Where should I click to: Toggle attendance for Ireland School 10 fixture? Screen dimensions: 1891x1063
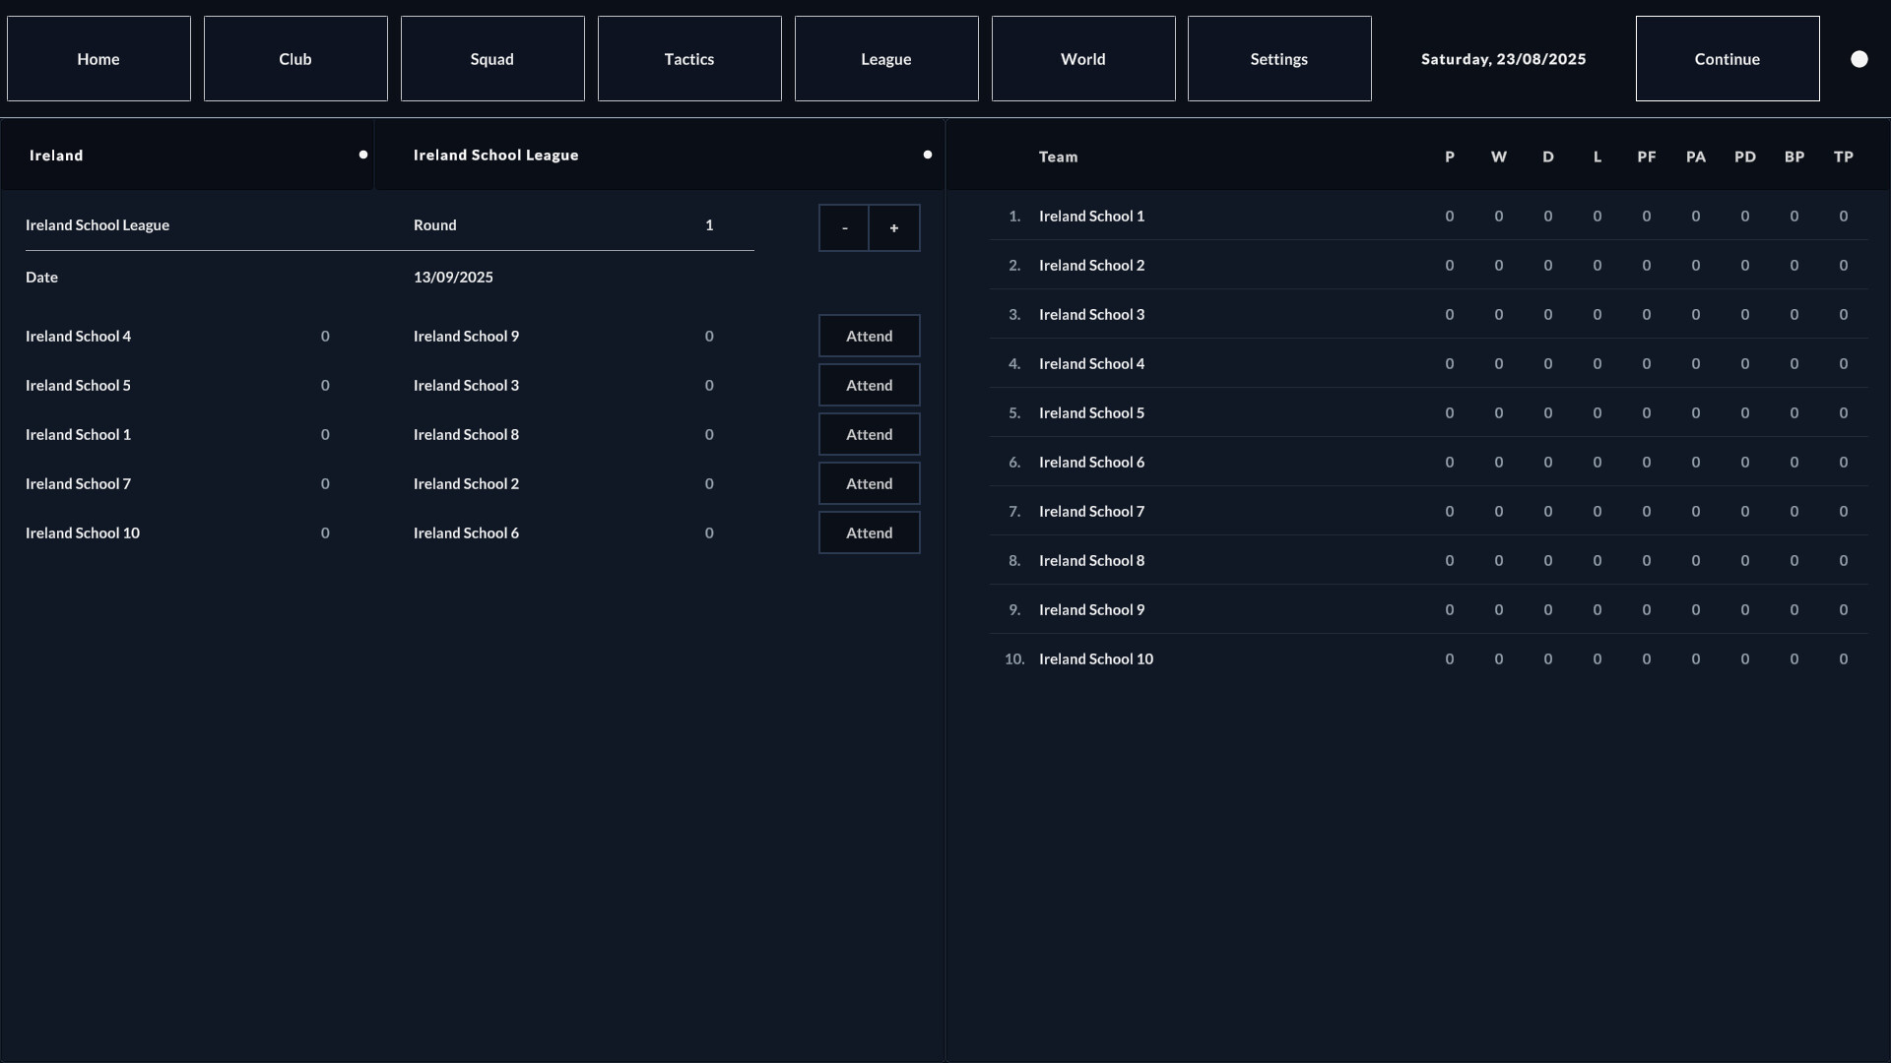(x=868, y=532)
